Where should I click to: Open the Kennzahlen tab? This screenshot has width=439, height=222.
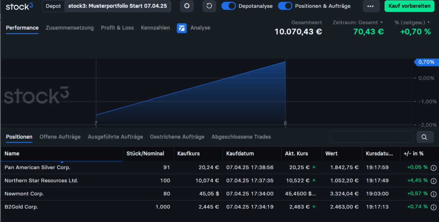click(x=155, y=28)
